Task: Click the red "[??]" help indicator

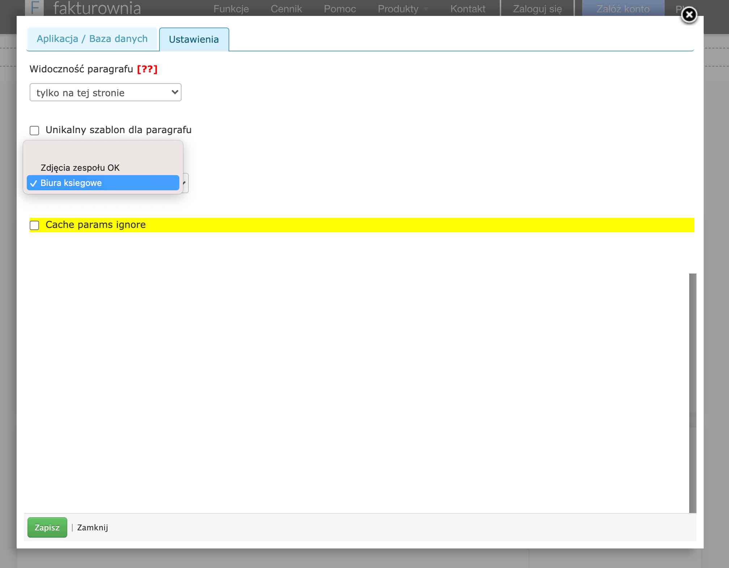Action: click(x=147, y=69)
